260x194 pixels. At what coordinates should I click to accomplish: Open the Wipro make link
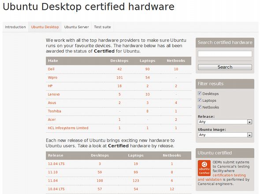tap(52, 78)
